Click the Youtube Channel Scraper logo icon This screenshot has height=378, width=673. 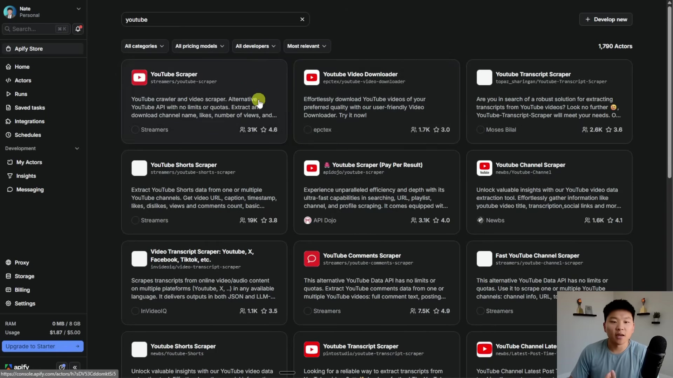point(484,168)
